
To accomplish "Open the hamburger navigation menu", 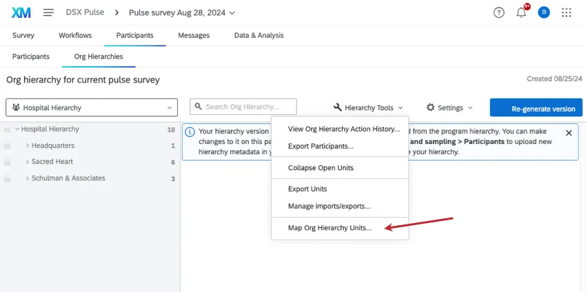I will tap(48, 12).
